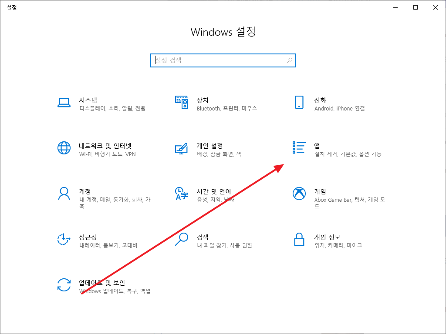The height and width of the screenshot is (334, 446).
Task: Open the 시스템 settings title
Action: tap(88, 100)
